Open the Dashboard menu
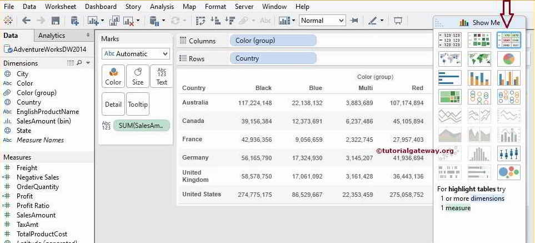 tap(101, 6)
